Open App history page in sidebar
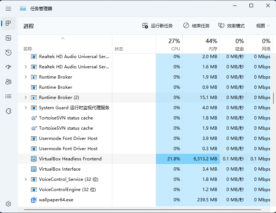276x213 pixels. pyautogui.click(x=8, y=53)
